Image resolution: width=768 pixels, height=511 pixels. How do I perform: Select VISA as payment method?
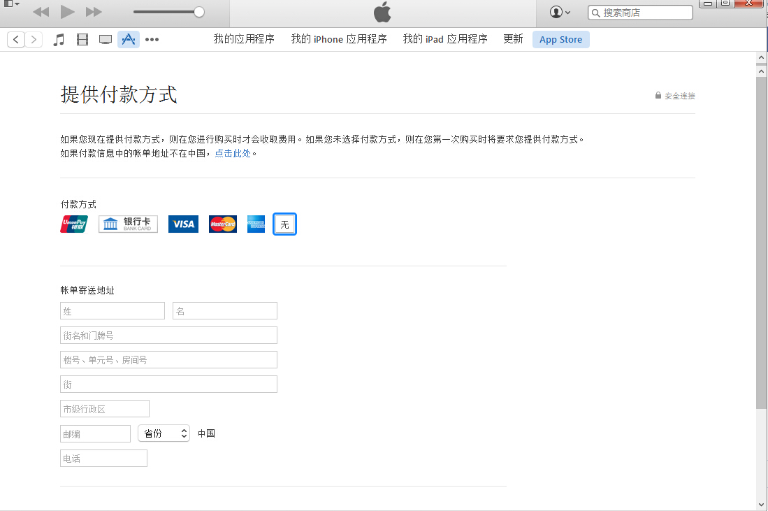pos(183,224)
